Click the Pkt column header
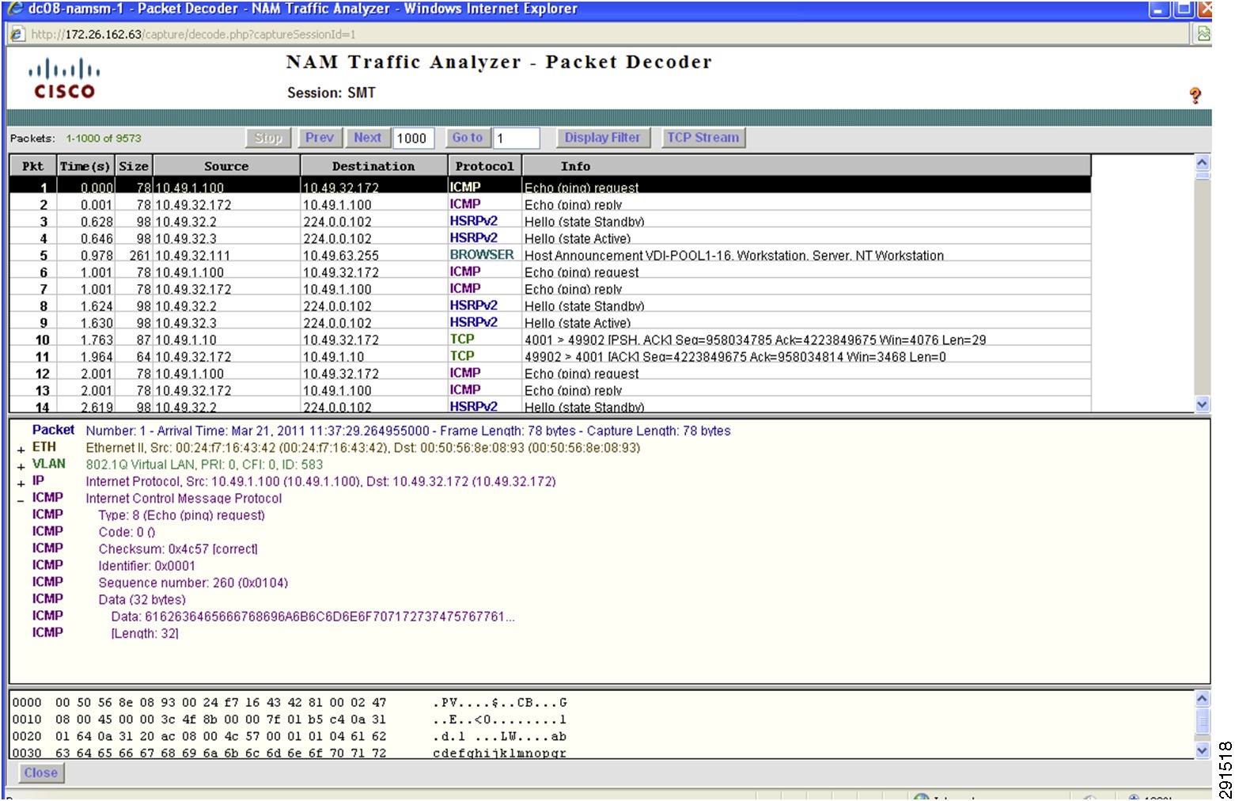Screen dimensions: 1235x801 coord(33,166)
